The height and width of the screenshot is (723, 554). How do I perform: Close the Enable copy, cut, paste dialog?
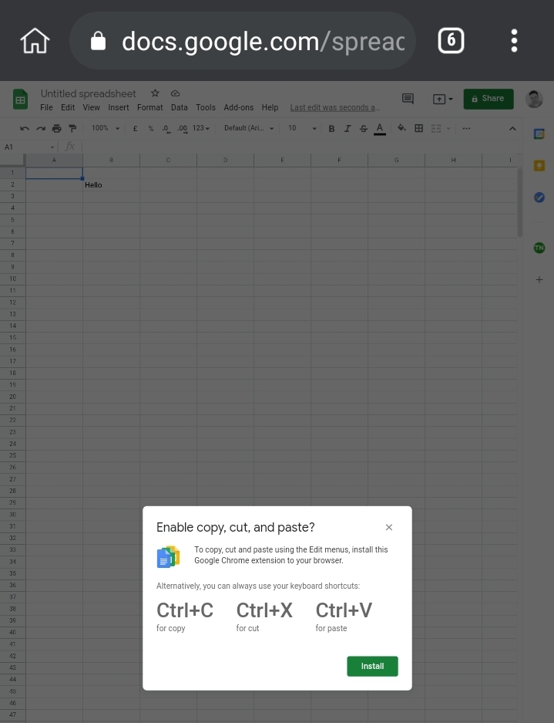[389, 527]
